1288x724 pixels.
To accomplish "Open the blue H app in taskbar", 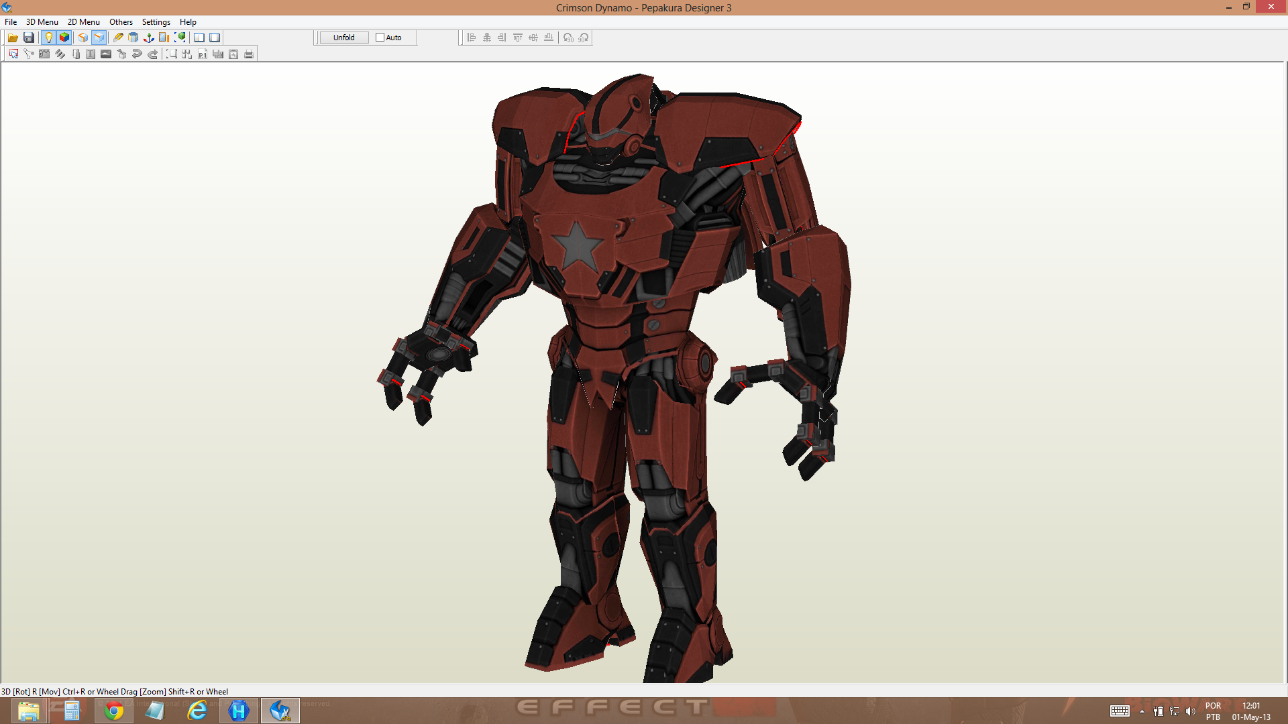I will [238, 711].
